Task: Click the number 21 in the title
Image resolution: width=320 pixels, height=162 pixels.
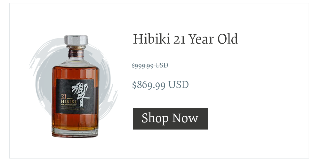Action: click(179, 40)
